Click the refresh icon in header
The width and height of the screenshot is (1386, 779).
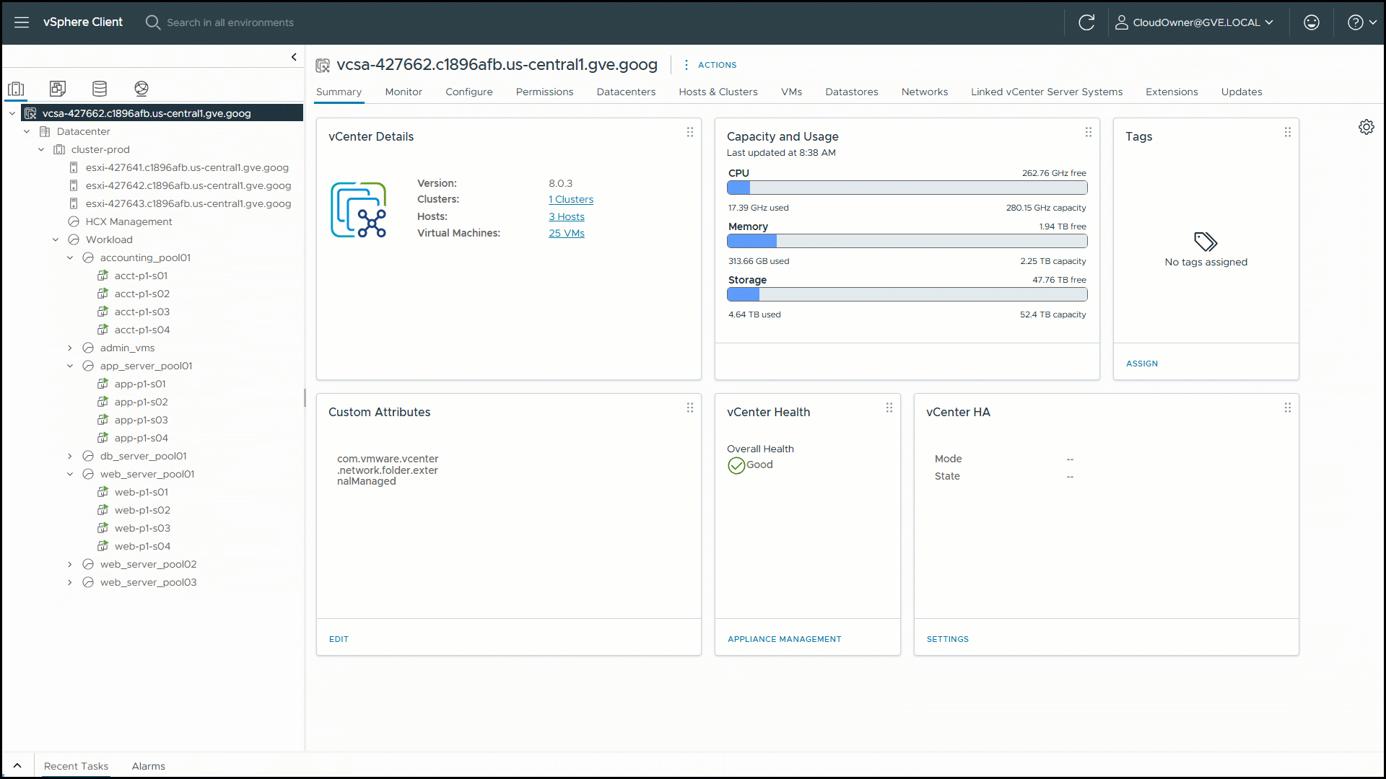tap(1086, 22)
